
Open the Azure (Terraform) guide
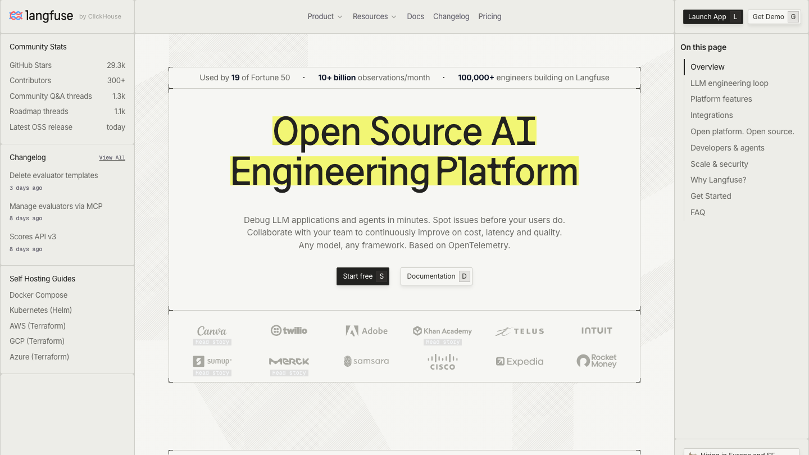pyautogui.click(x=39, y=357)
